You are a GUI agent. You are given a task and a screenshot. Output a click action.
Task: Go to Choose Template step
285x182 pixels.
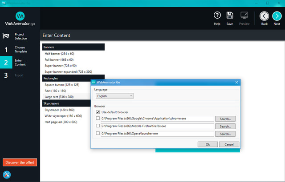point(20,49)
